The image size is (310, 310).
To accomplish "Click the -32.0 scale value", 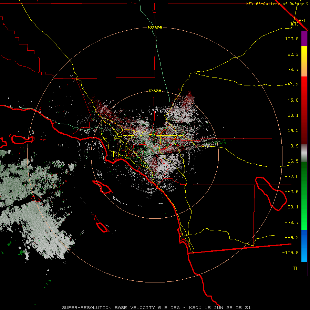I will tap(292, 177).
